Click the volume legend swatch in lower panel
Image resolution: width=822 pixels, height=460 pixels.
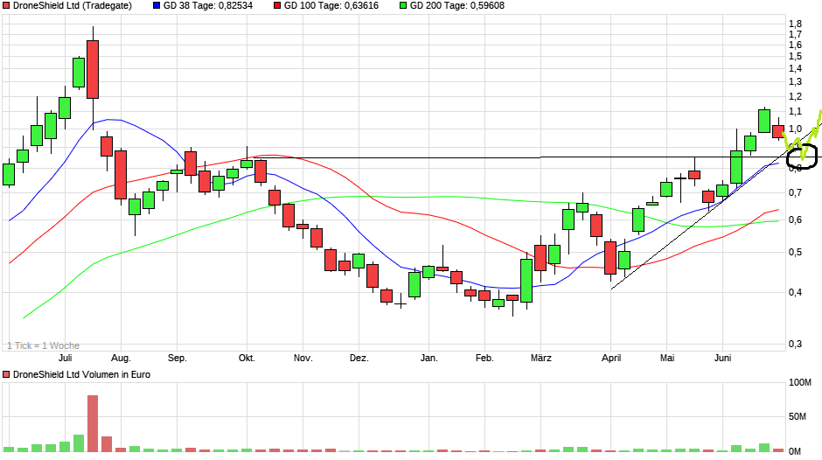pyautogui.click(x=7, y=374)
